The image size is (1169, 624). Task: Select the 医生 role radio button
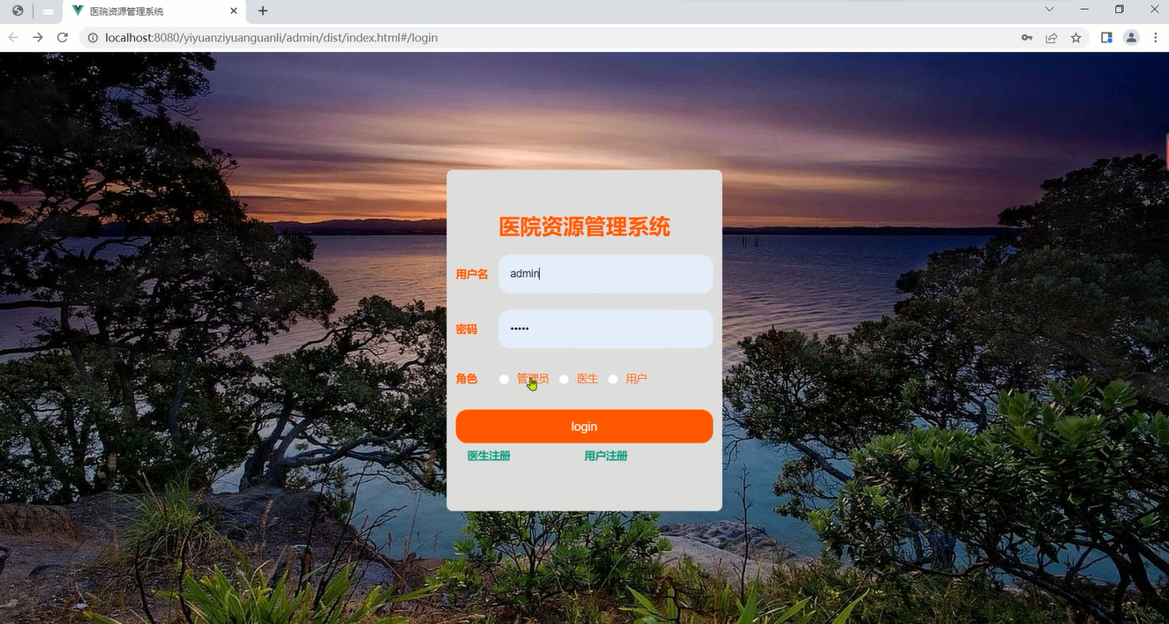pos(564,379)
